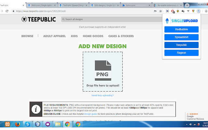The width and height of the screenshot is (208, 130).
Task: Open ADULT APPAREL menu
Action: (54, 36)
